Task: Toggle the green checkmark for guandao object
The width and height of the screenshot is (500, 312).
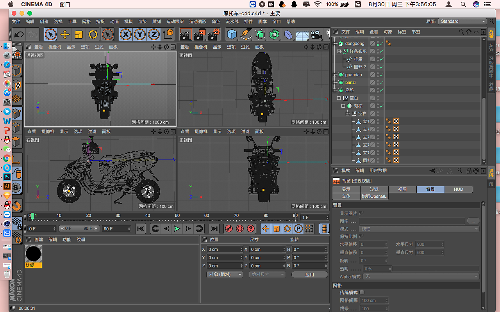Action: 382,75
